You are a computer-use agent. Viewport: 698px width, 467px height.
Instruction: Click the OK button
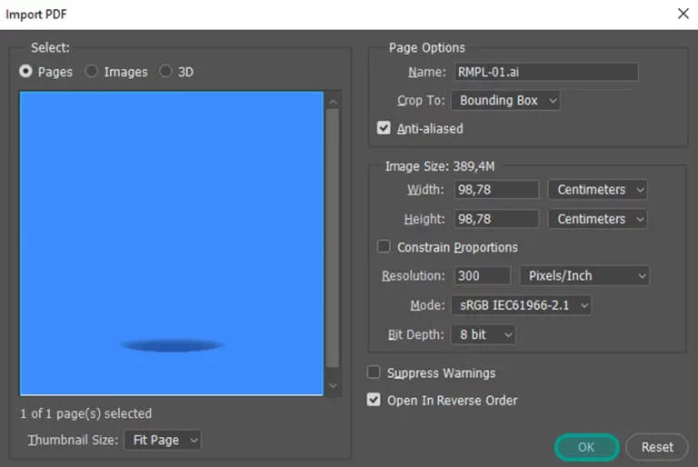587,447
